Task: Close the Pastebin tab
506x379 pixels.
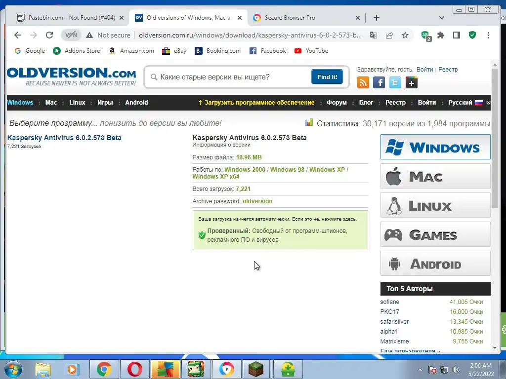Action: tap(122, 18)
